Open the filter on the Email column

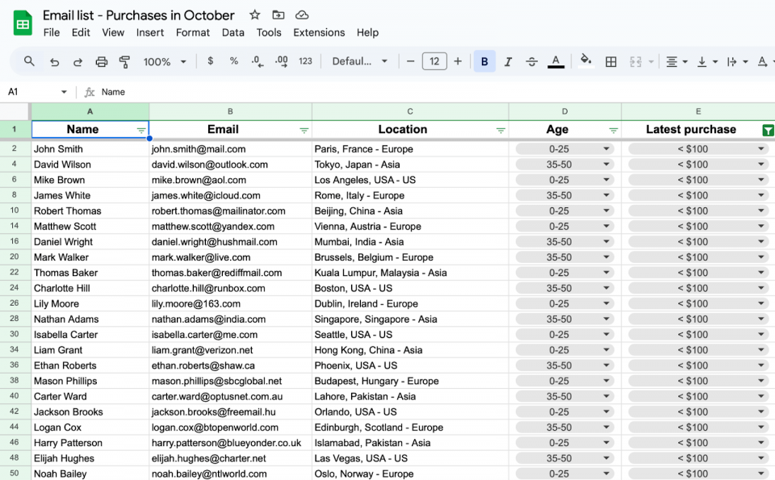pos(304,130)
